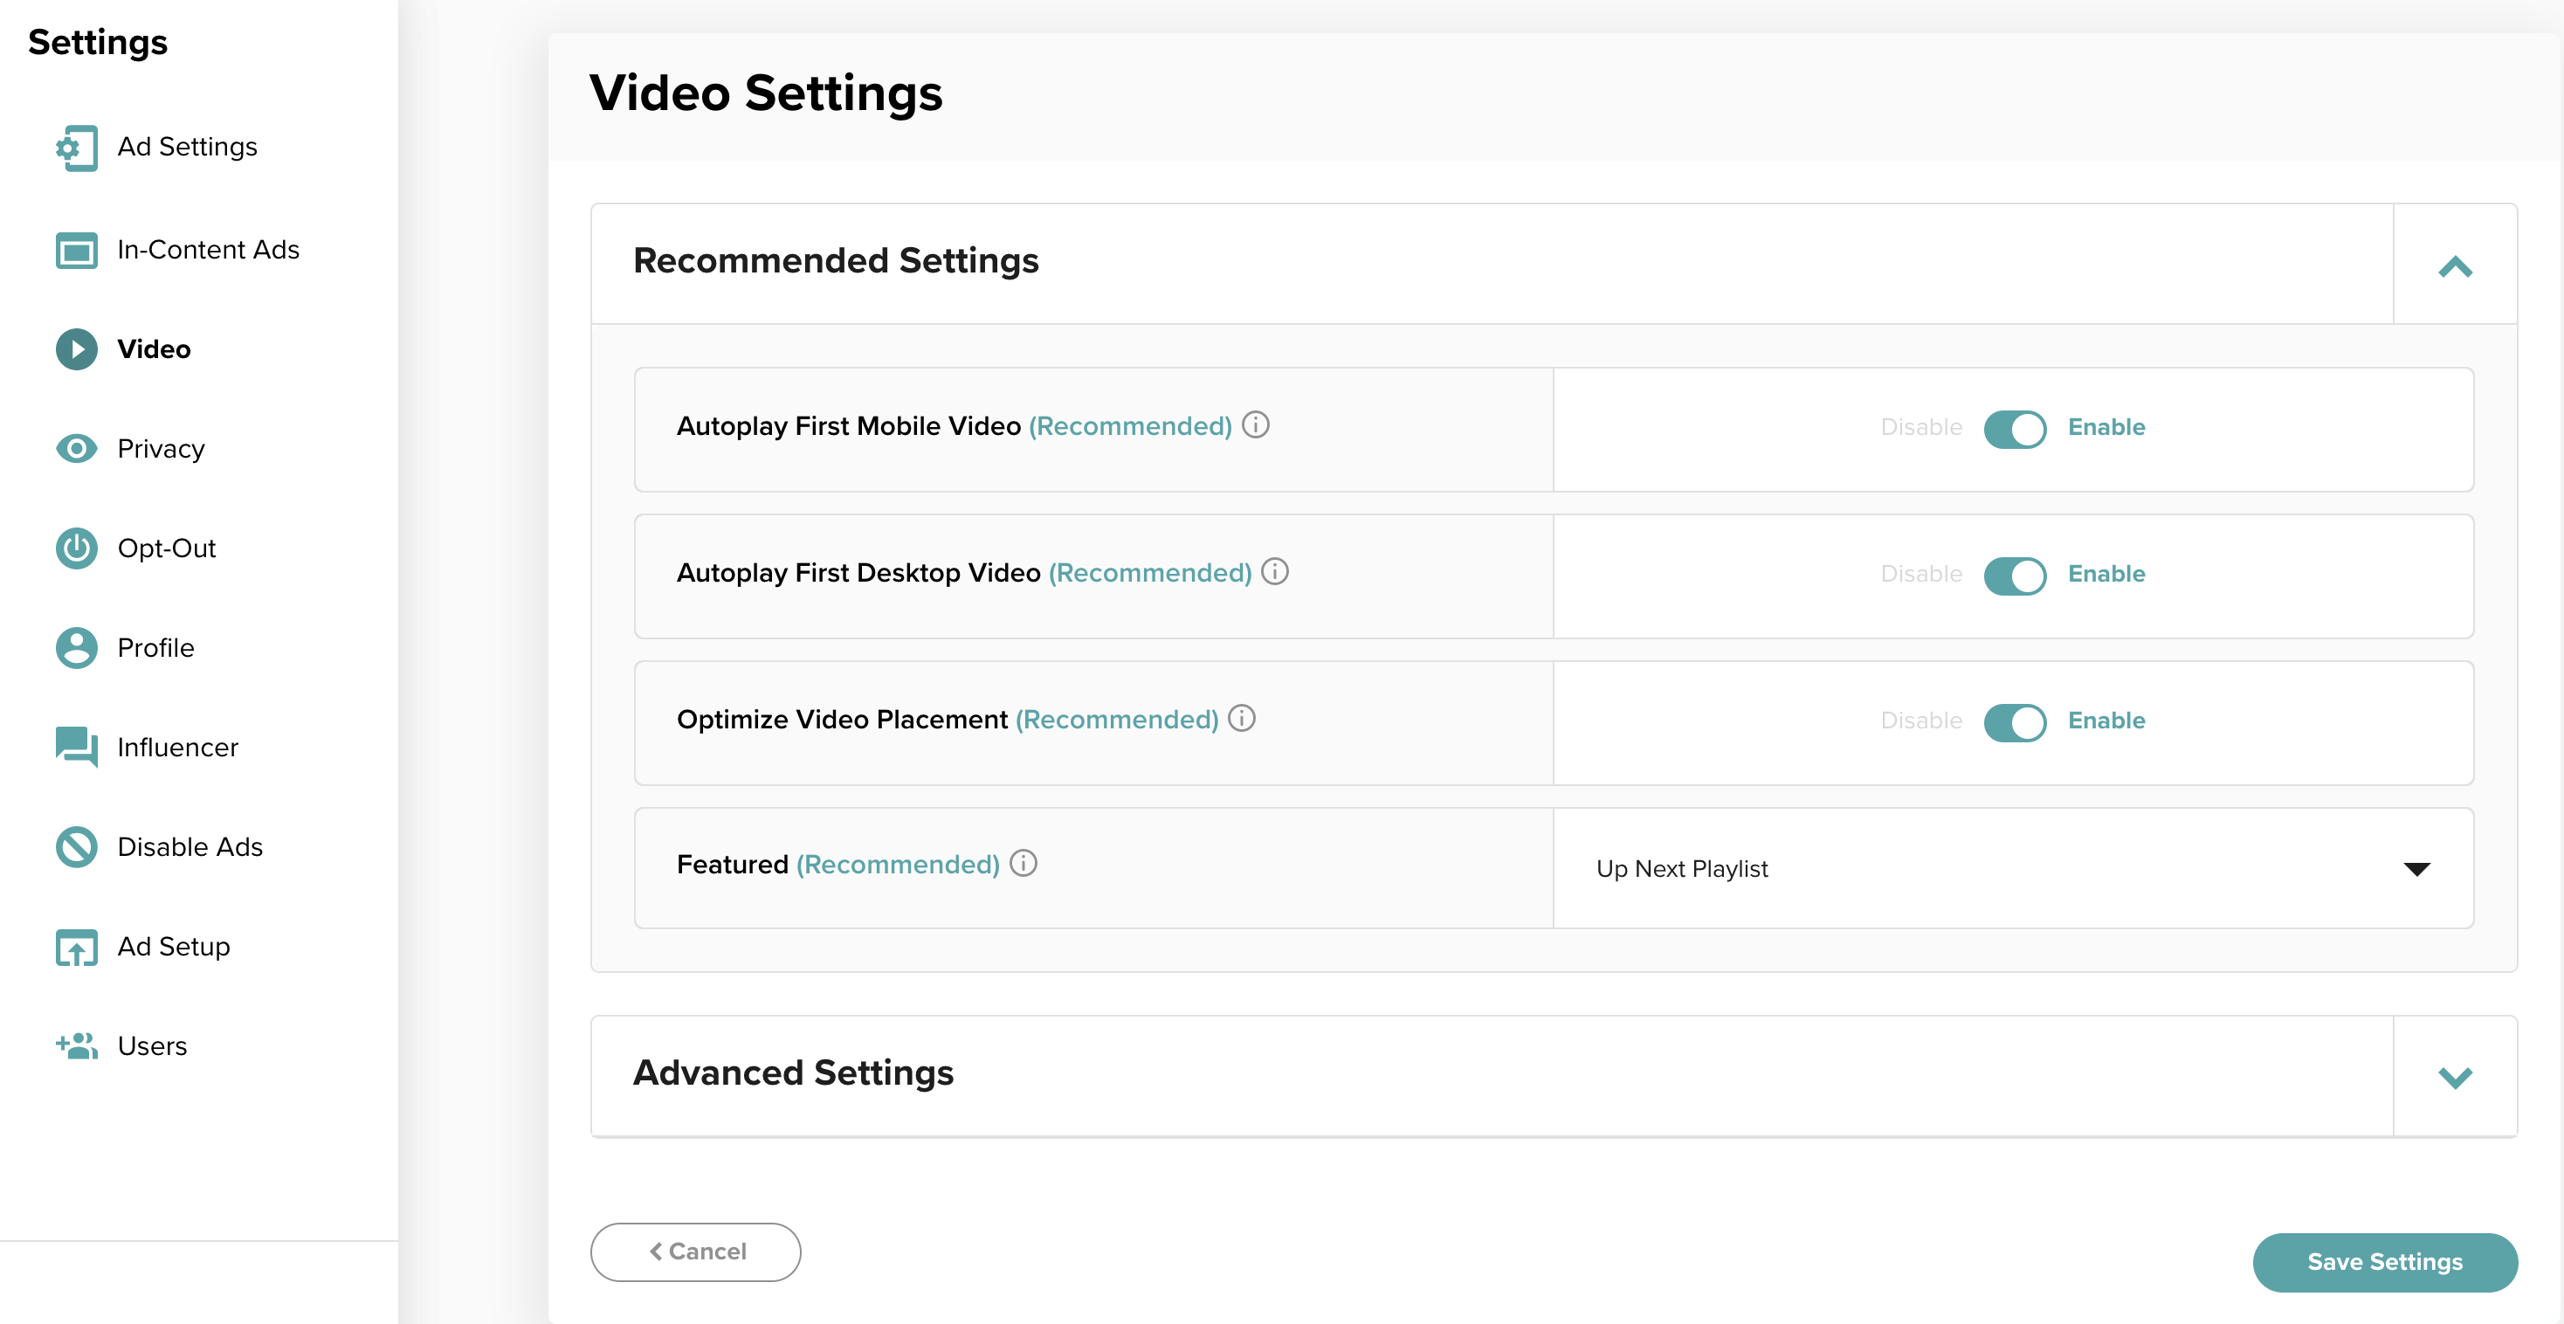Click the Opt-Out settings icon
2564x1324 pixels.
(76, 548)
